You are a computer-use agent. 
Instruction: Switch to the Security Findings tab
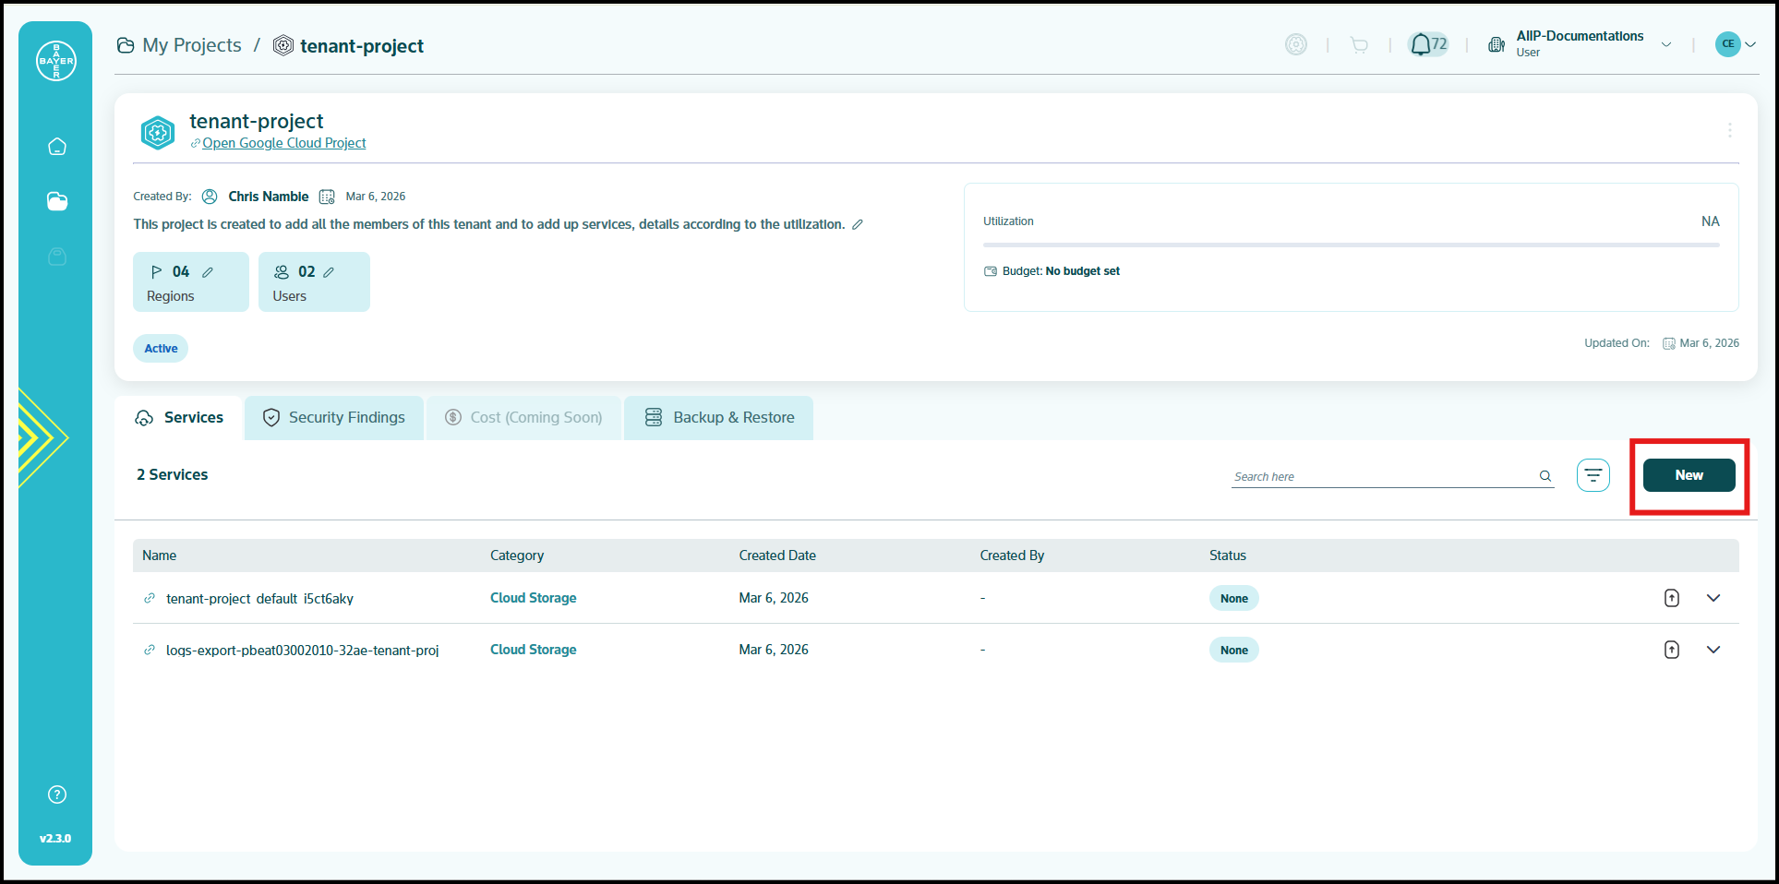[334, 418]
